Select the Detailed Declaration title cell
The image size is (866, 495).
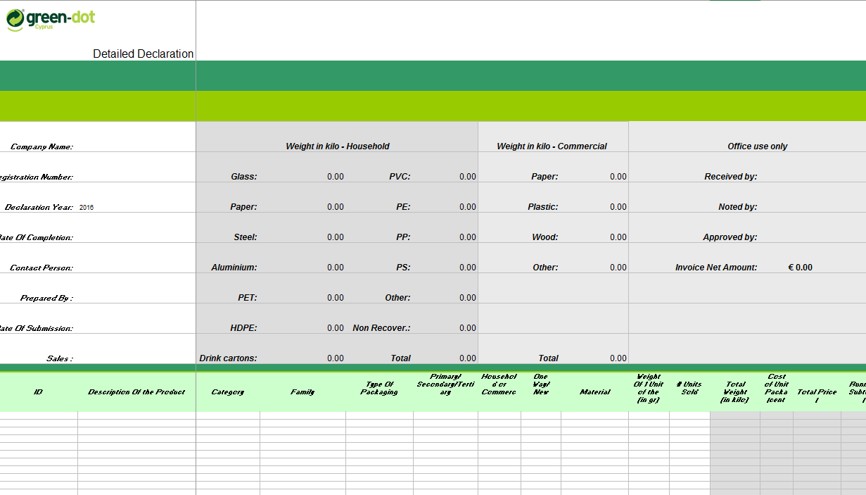[144, 54]
